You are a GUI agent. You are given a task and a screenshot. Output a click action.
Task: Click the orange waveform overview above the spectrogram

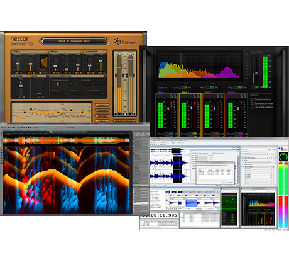(66, 140)
